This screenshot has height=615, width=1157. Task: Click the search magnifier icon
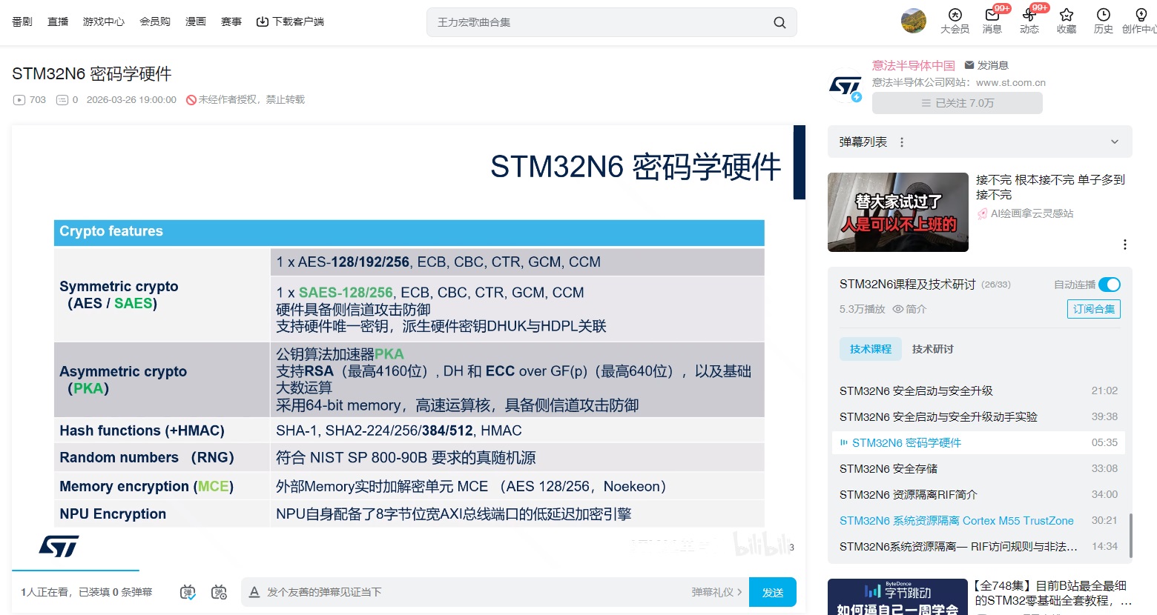(779, 22)
